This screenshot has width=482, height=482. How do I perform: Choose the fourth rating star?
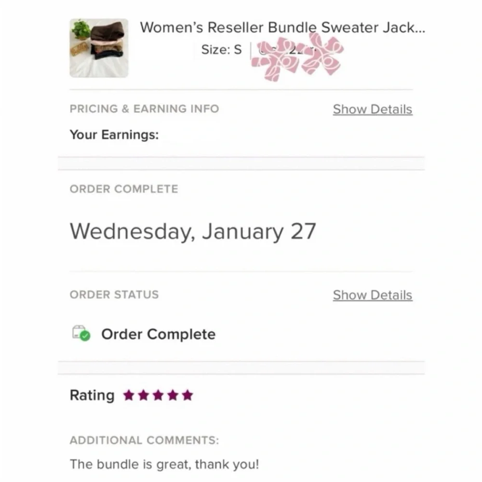click(173, 396)
